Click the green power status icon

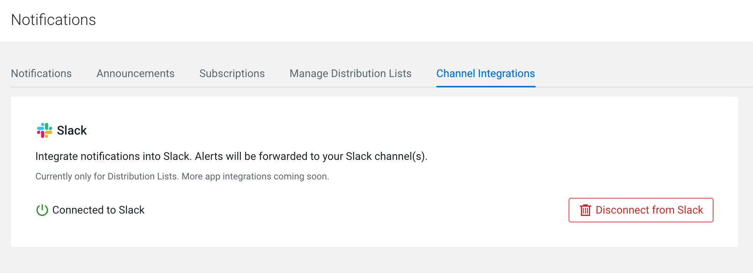(42, 210)
